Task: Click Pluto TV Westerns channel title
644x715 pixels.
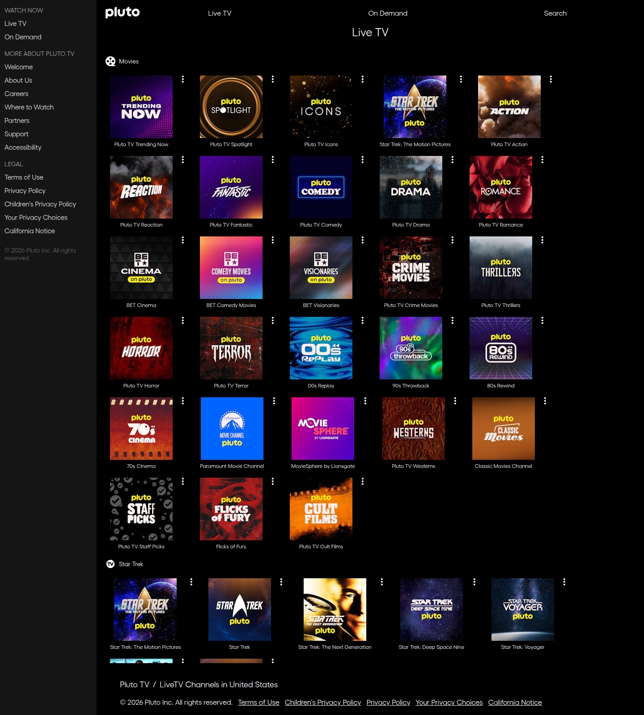Action: coord(414,466)
